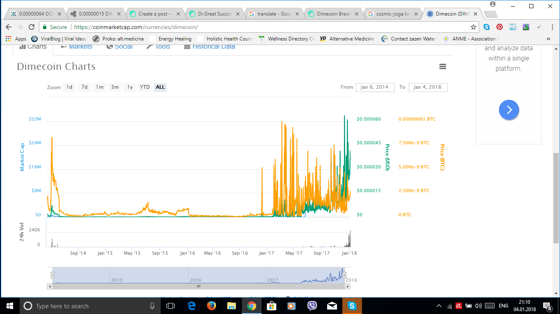Click Windows search box

[90, 306]
